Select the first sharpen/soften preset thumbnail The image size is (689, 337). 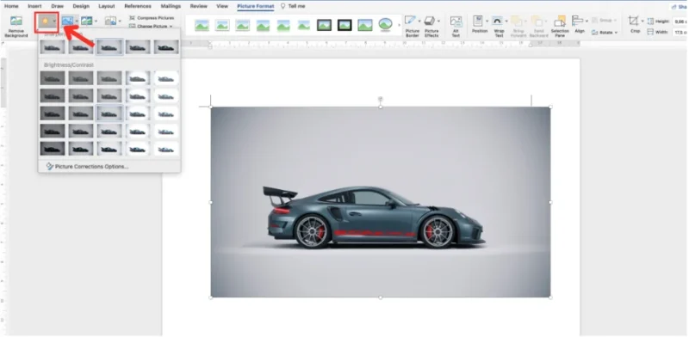pyautogui.click(x=53, y=47)
